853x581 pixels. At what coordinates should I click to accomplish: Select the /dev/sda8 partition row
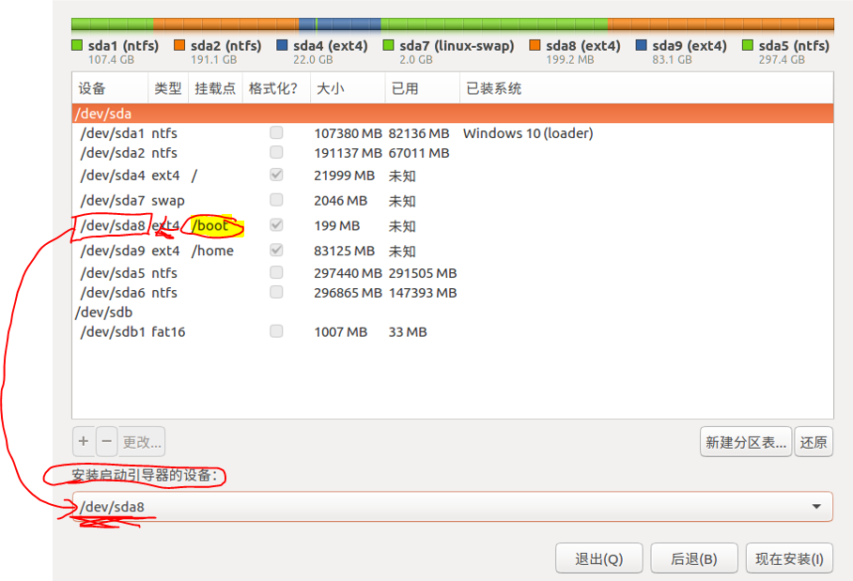point(453,225)
